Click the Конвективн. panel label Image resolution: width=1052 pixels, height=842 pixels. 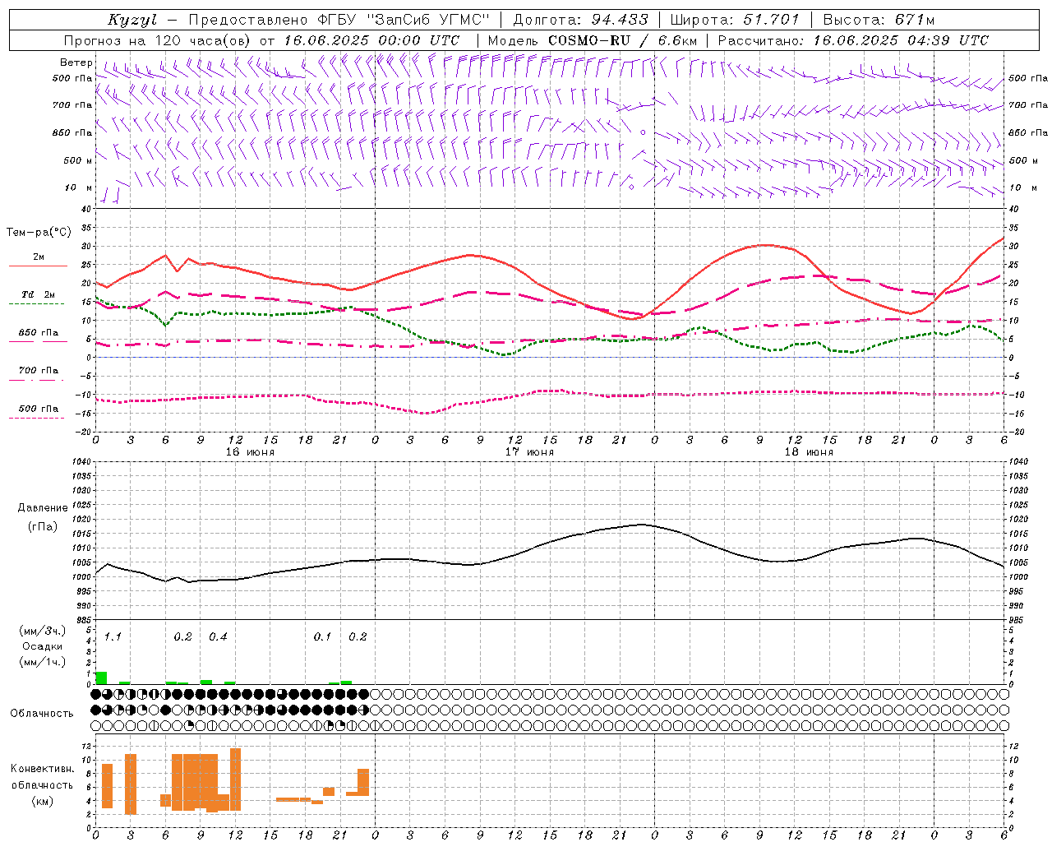(42, 769)
